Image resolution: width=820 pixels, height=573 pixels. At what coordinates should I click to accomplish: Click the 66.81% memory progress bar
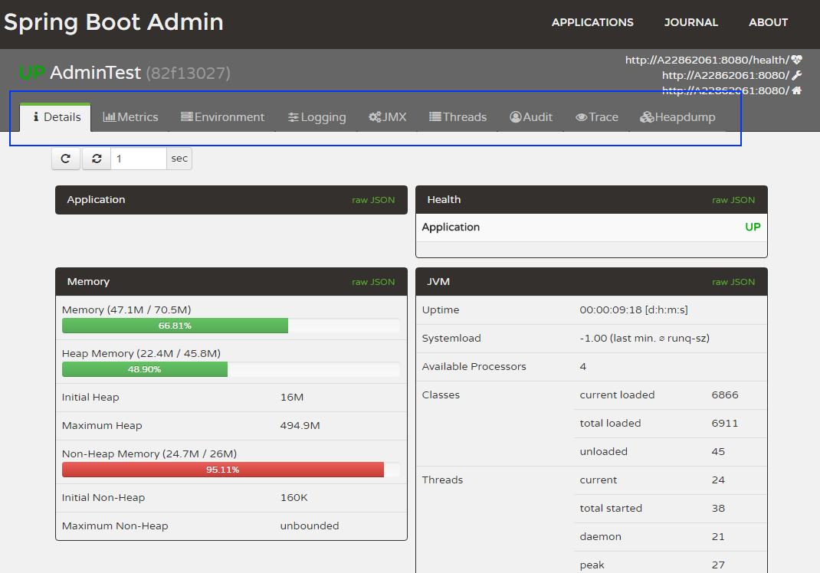[x=175, y=326]
